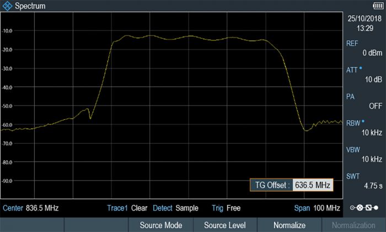Viewport: 386px width, 232px height.
Task: Tap the ATT 10 dB attenuation value
Action: point(363,75)
